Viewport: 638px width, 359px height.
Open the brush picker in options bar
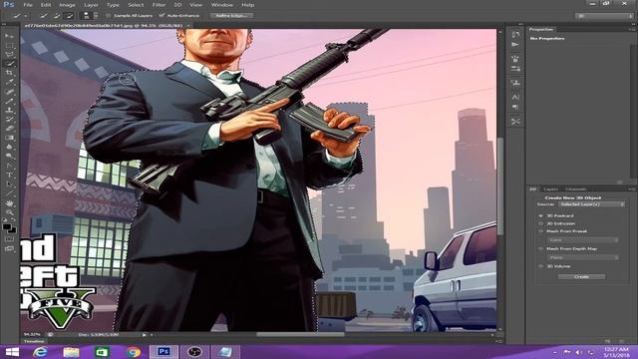tap(89, 16)
